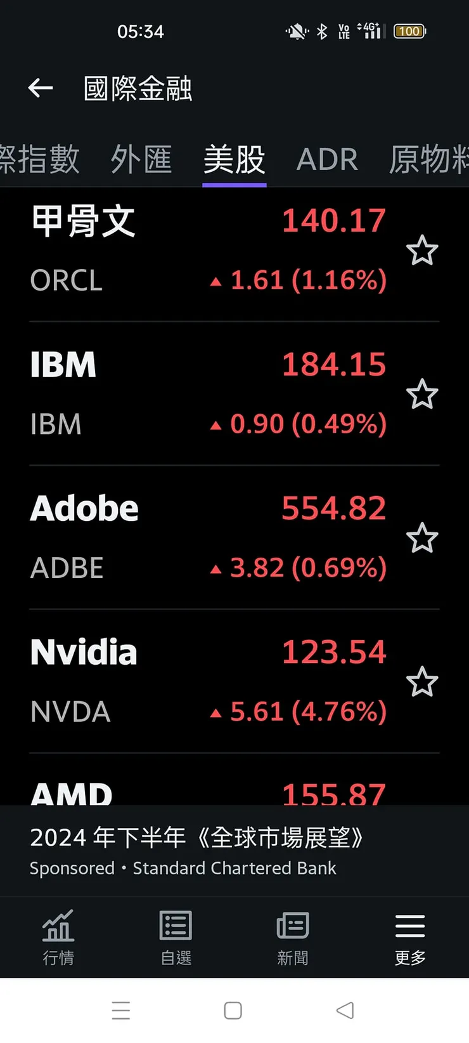The image size is (469, 1043).
Task: Open the 自選 watchlist icon
Action: pos(176,936)
